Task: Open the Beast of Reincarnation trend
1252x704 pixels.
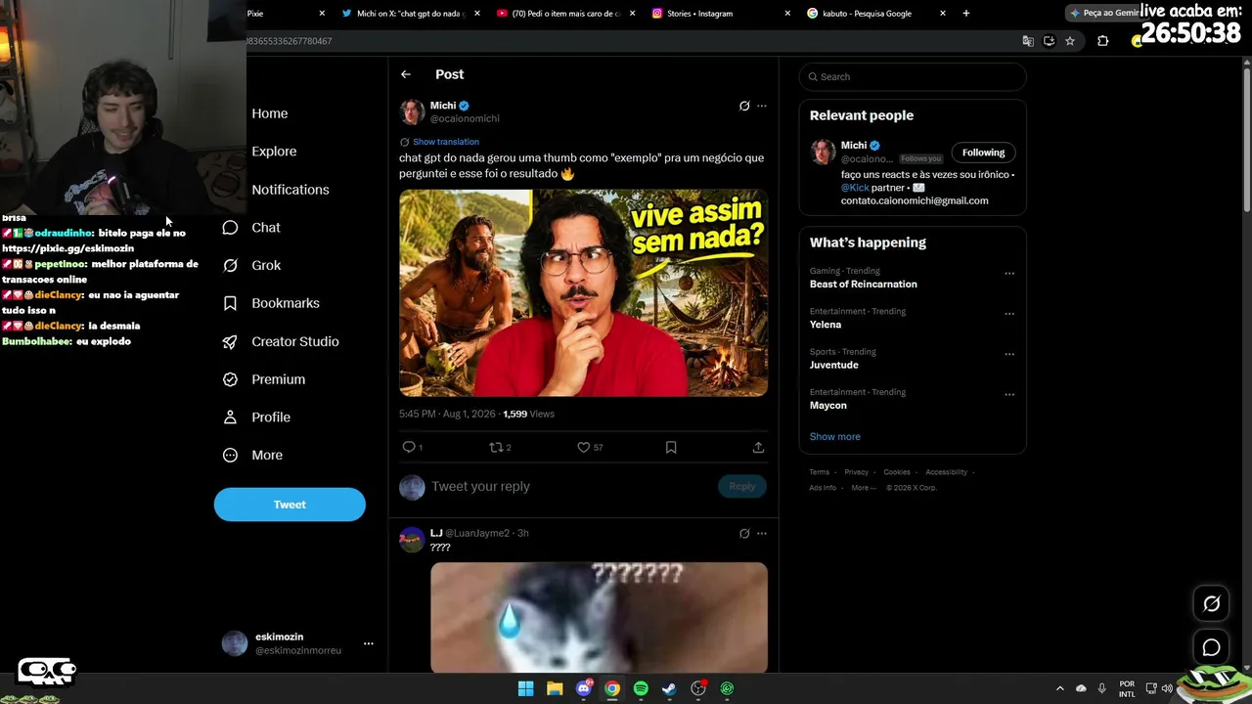Action: 864,285
